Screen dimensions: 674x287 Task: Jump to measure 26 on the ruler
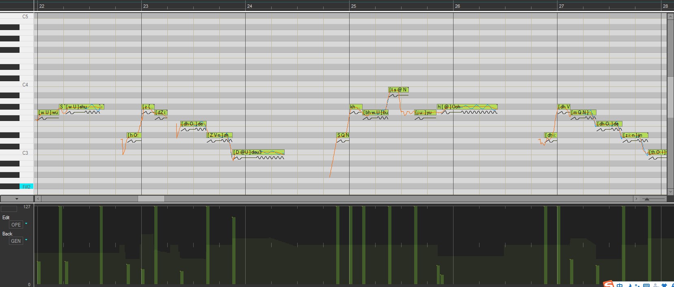(x=458, y=6)
